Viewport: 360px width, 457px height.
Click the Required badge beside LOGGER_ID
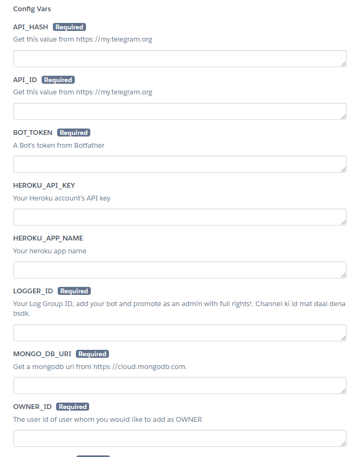click(74, 291)
